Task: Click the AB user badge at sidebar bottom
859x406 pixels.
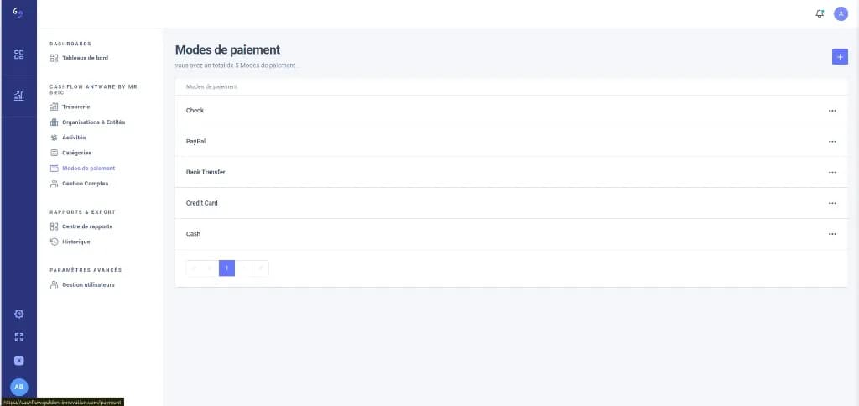Action: click(18, 387)
